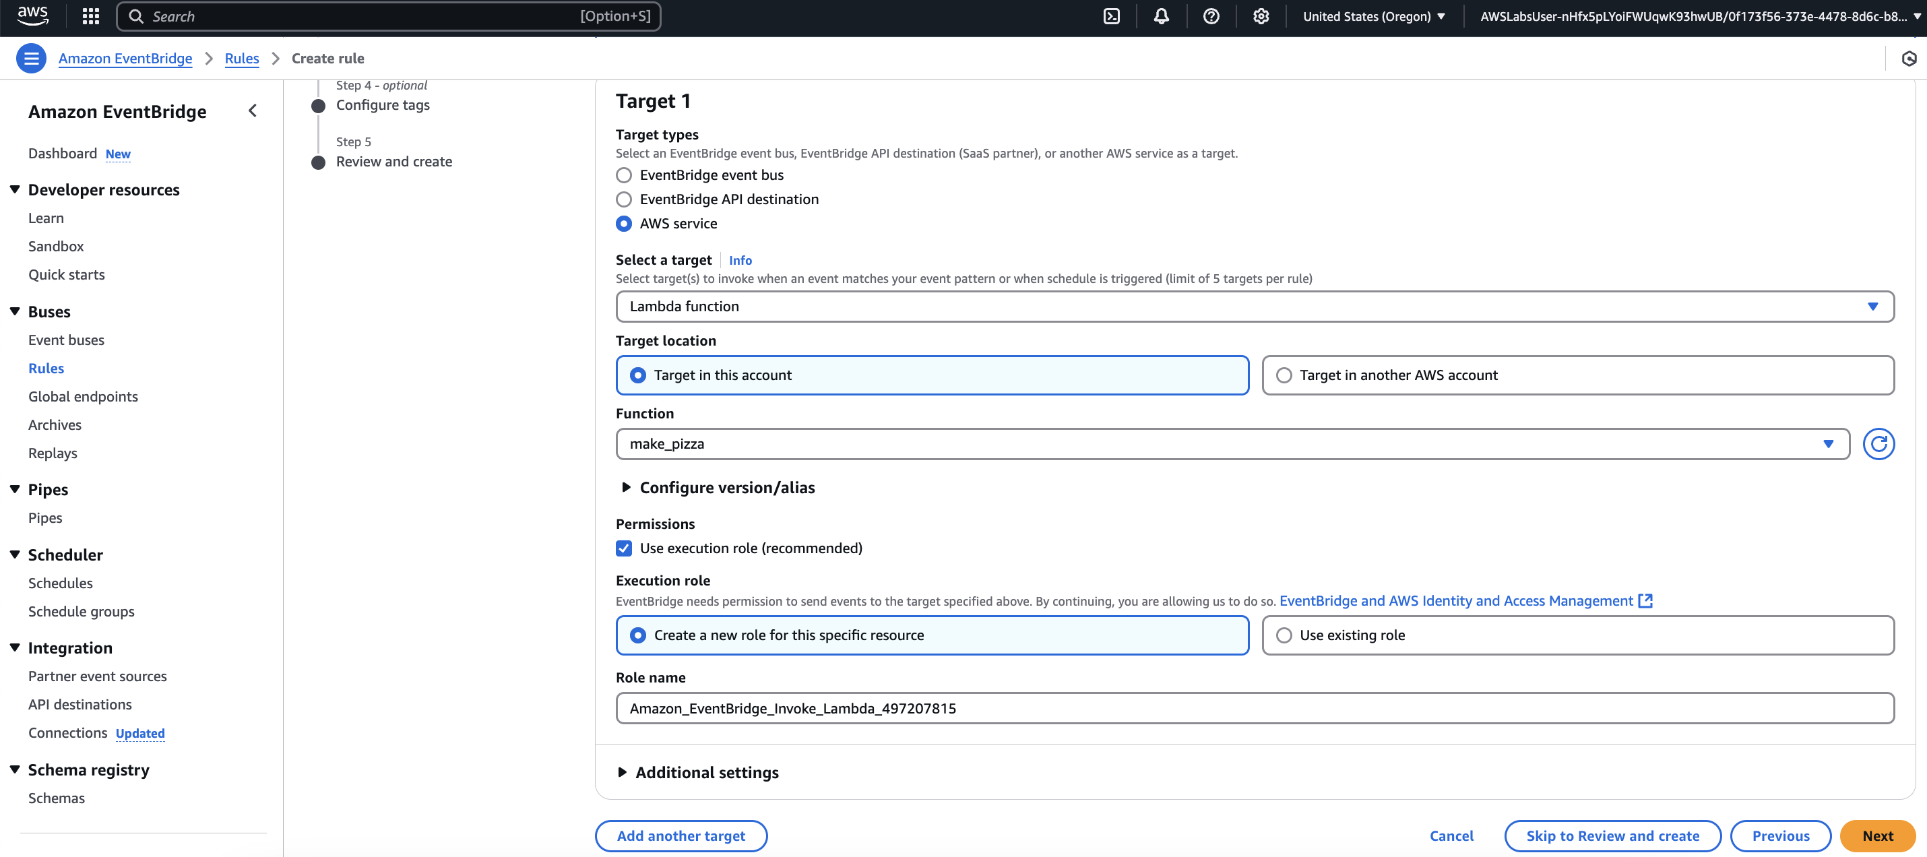Open Archives in sidebar

pyautogui.click(x=55, y=424)
